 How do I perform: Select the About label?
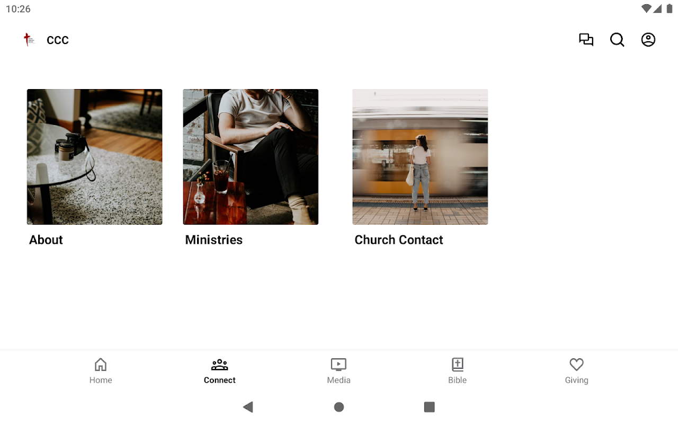(46, 240)
